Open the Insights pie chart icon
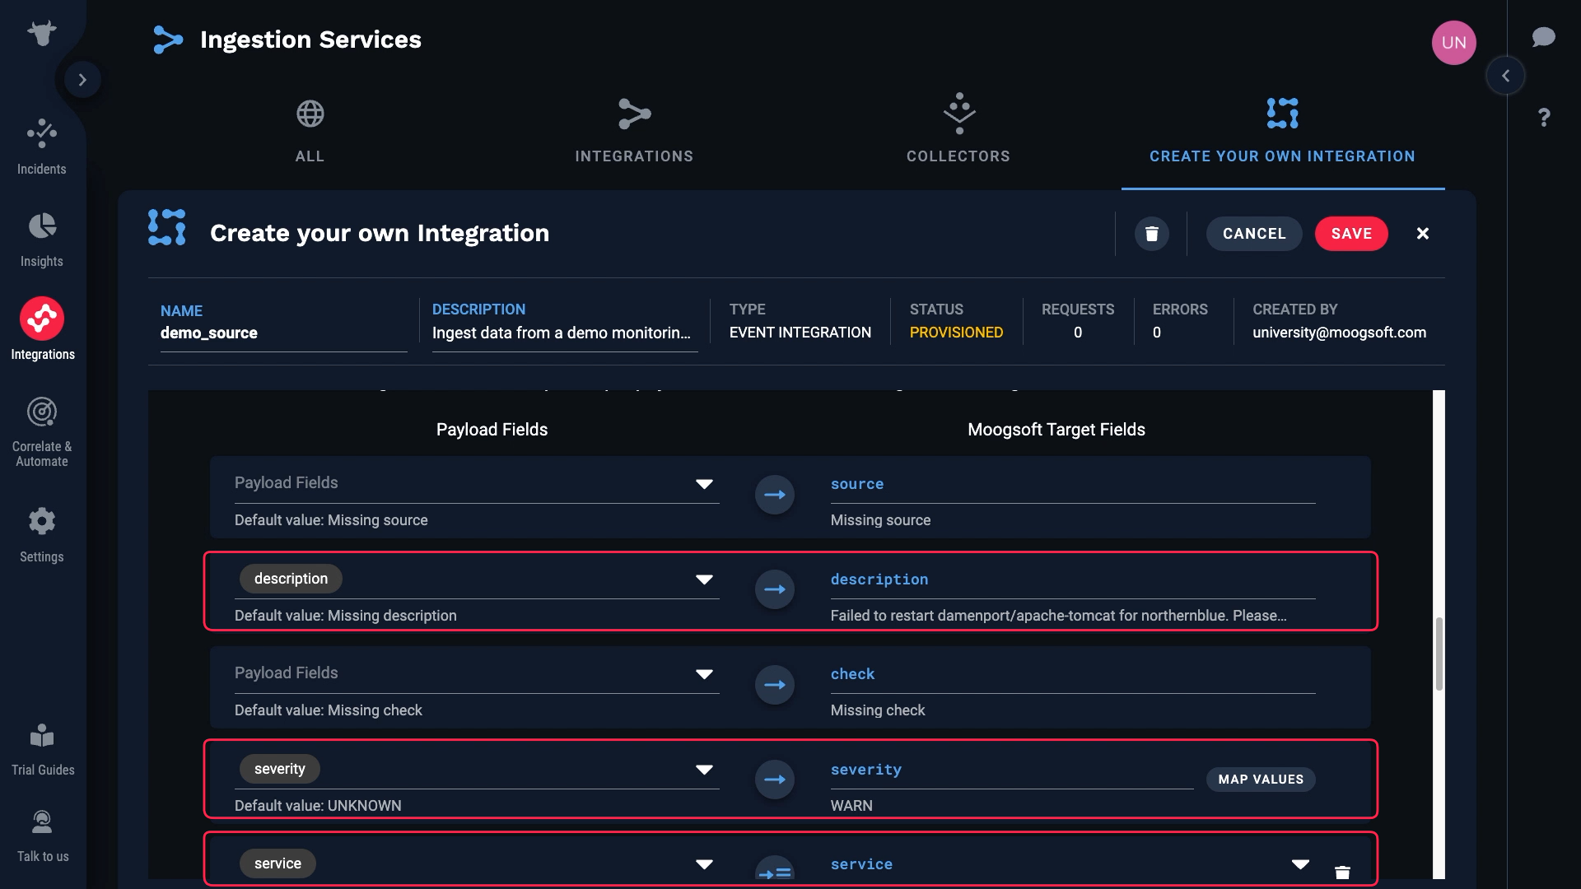This screenshot has width=1581, height=889. click(x=42, y=226)
